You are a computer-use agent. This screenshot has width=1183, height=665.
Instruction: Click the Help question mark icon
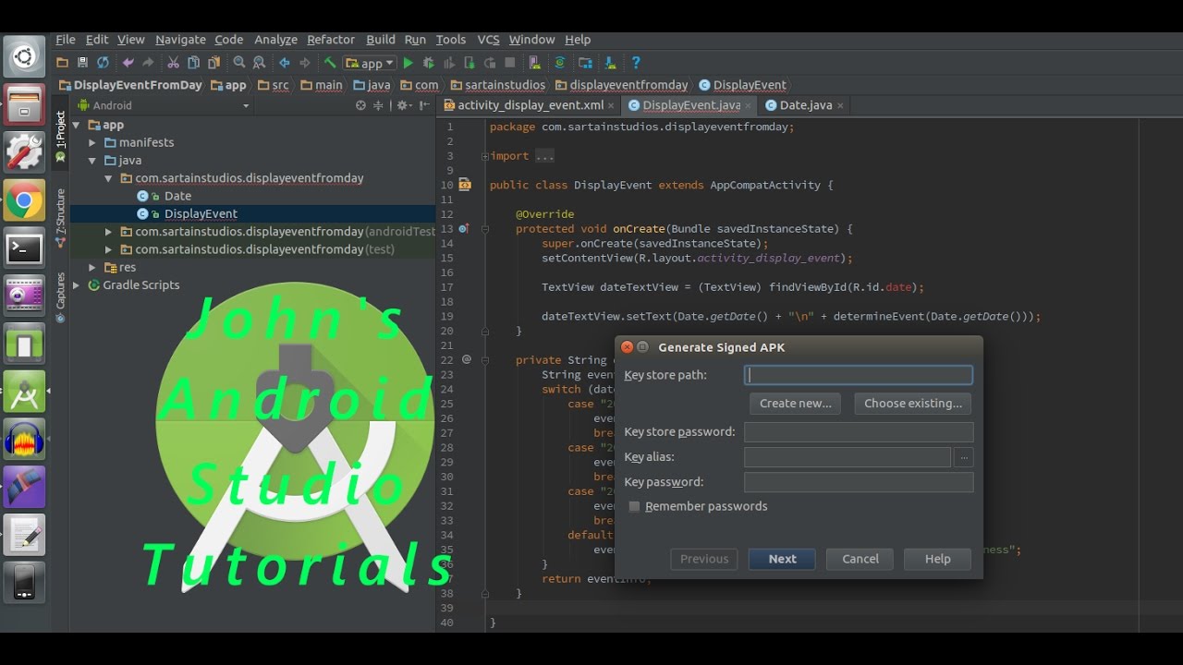click(x=636, y=63)
